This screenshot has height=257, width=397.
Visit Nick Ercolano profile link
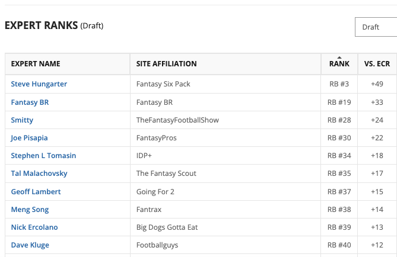[x=34, y=227]
